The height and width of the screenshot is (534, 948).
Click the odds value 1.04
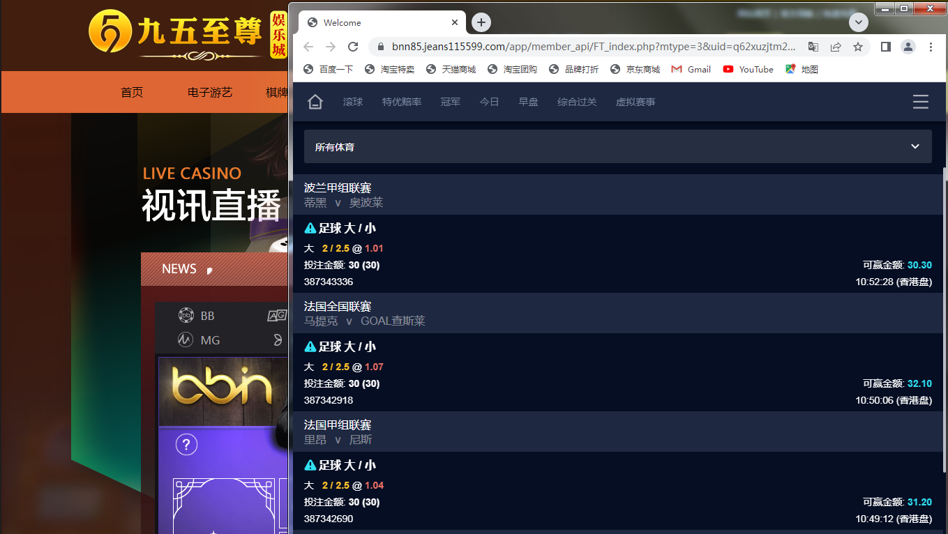pyautogui.click(x=374, y=485)
